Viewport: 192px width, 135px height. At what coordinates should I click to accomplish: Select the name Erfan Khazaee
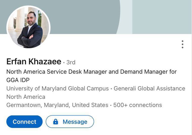34,62
